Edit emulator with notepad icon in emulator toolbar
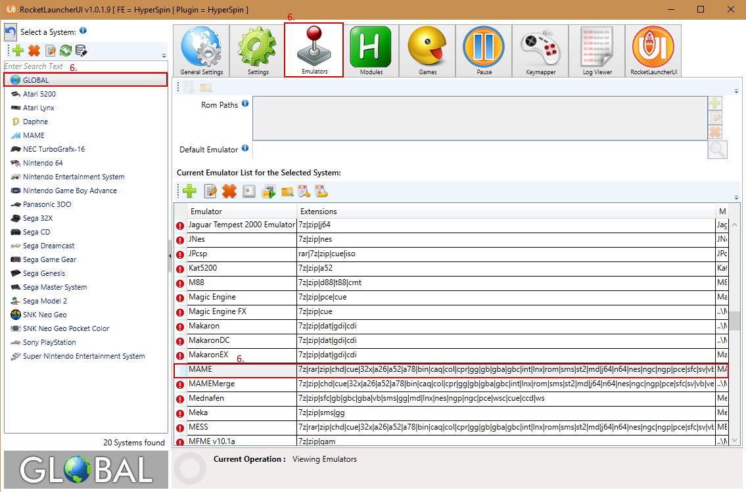746x492 pixels. [210, 191]
